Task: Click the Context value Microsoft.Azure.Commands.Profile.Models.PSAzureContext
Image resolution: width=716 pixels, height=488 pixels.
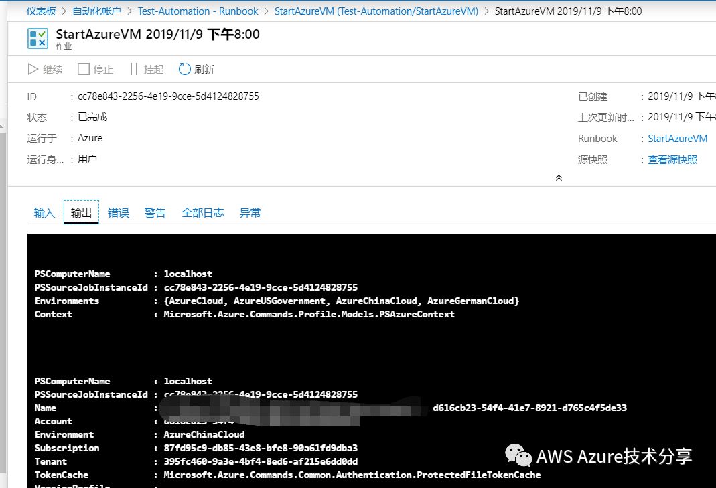Action: (x=309, y=314)
